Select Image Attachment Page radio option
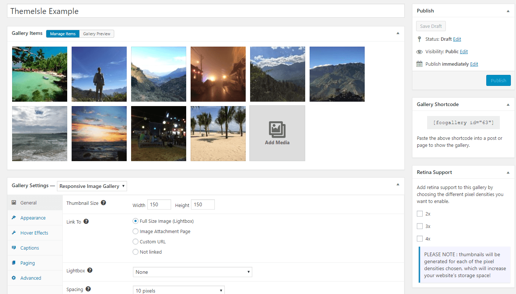The image size is (516, 294). pyautogui.click(x=136, y=231)
